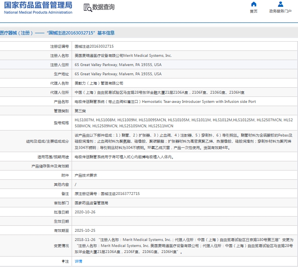This screenshot has height=267, width=298.
Task: Click the 注册人名称 row label
Action: pyautogui.click(x=60, y=56)
